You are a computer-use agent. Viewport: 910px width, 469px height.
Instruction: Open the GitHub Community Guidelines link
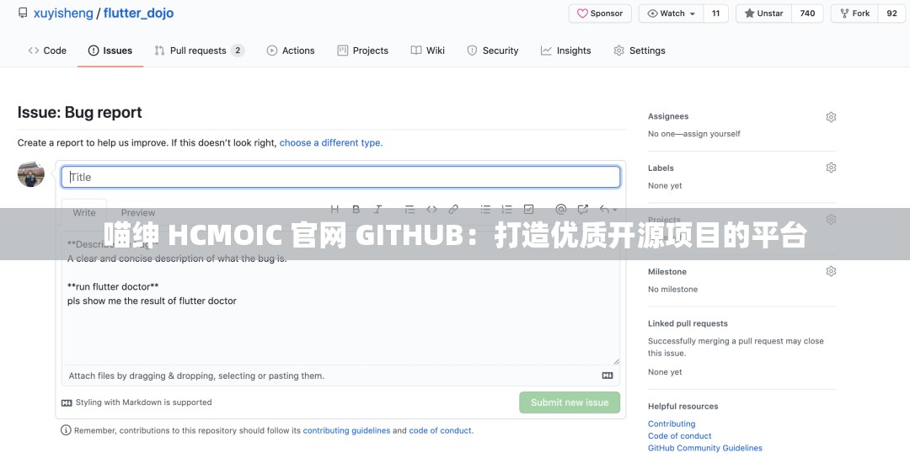click(705, 448)
